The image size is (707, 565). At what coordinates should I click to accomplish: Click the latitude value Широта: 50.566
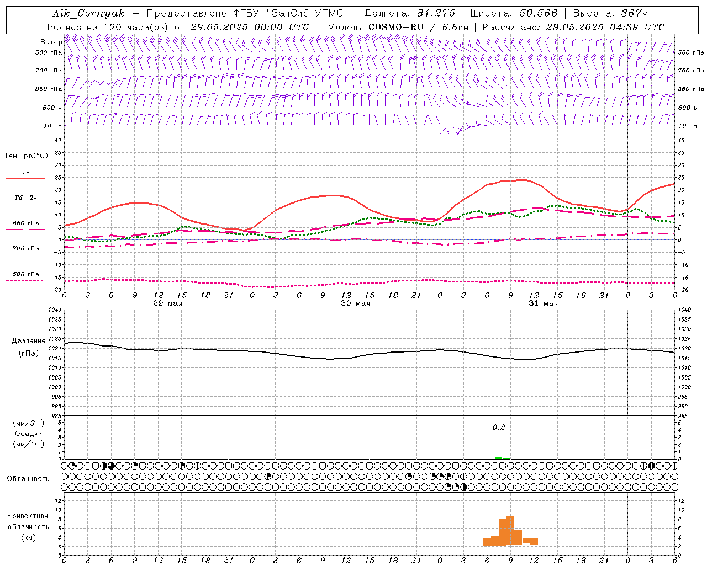click(514, 13)
